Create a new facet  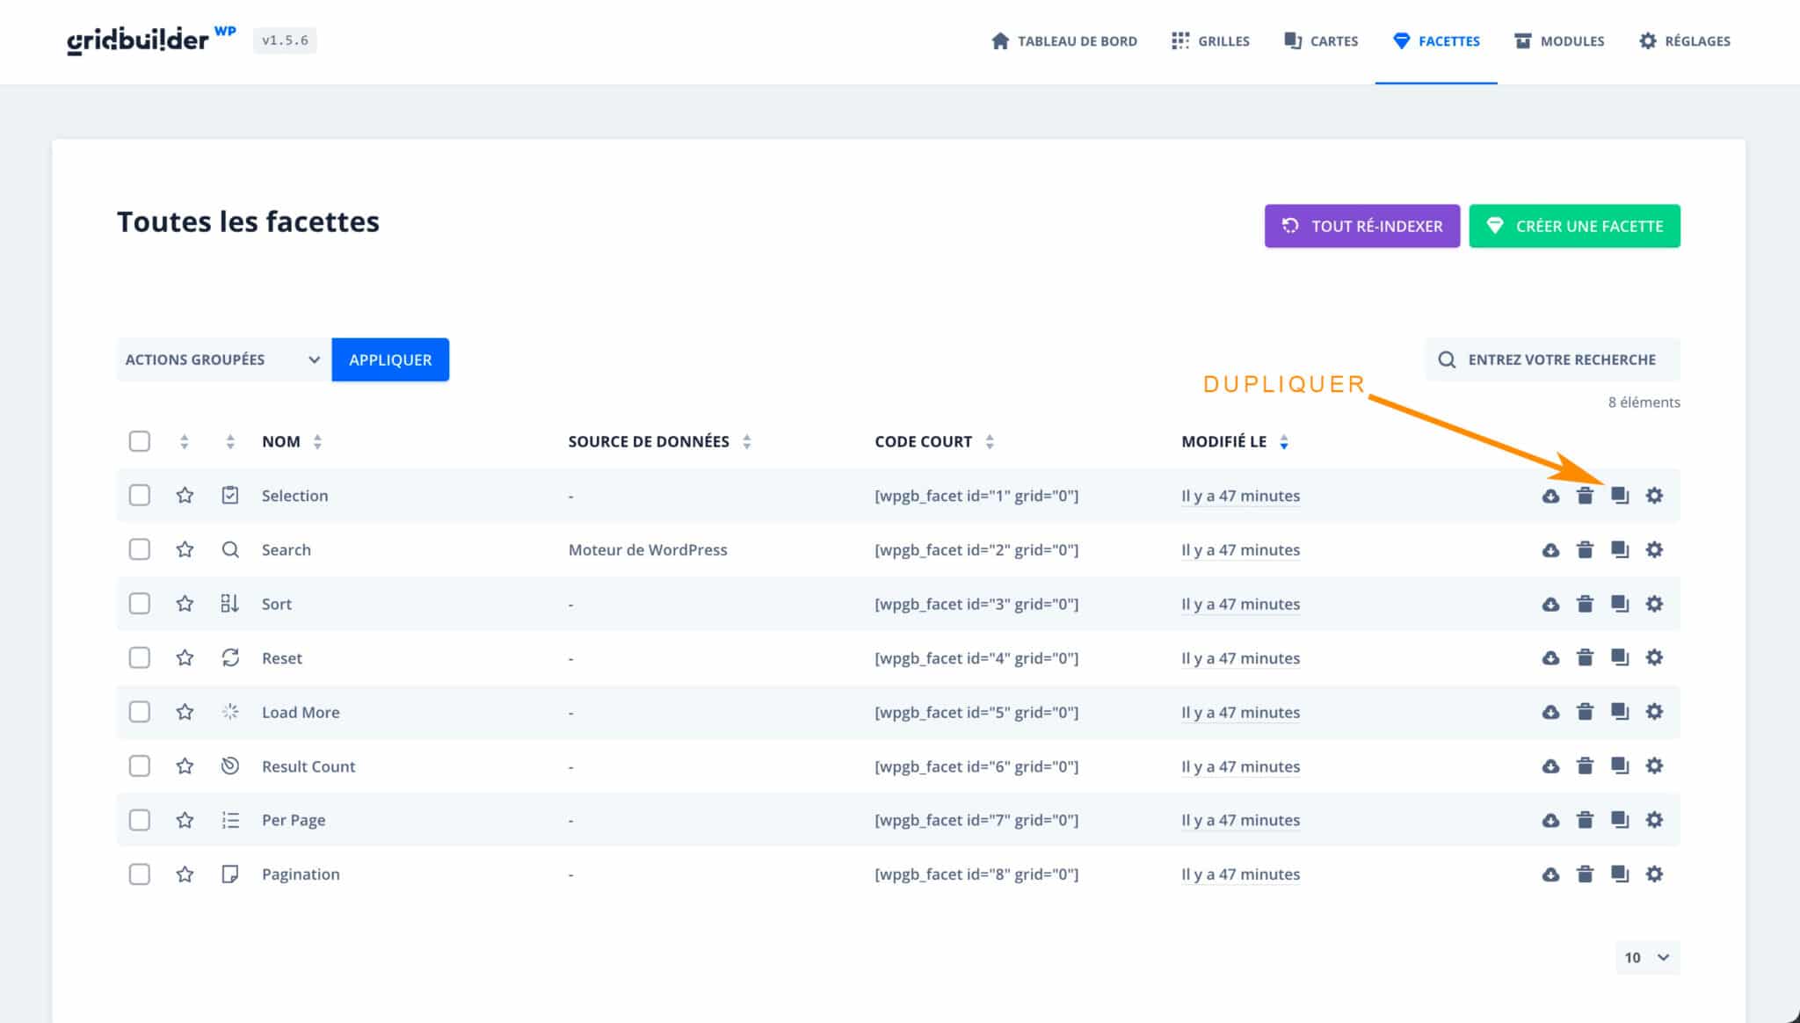pos(1574,226)
